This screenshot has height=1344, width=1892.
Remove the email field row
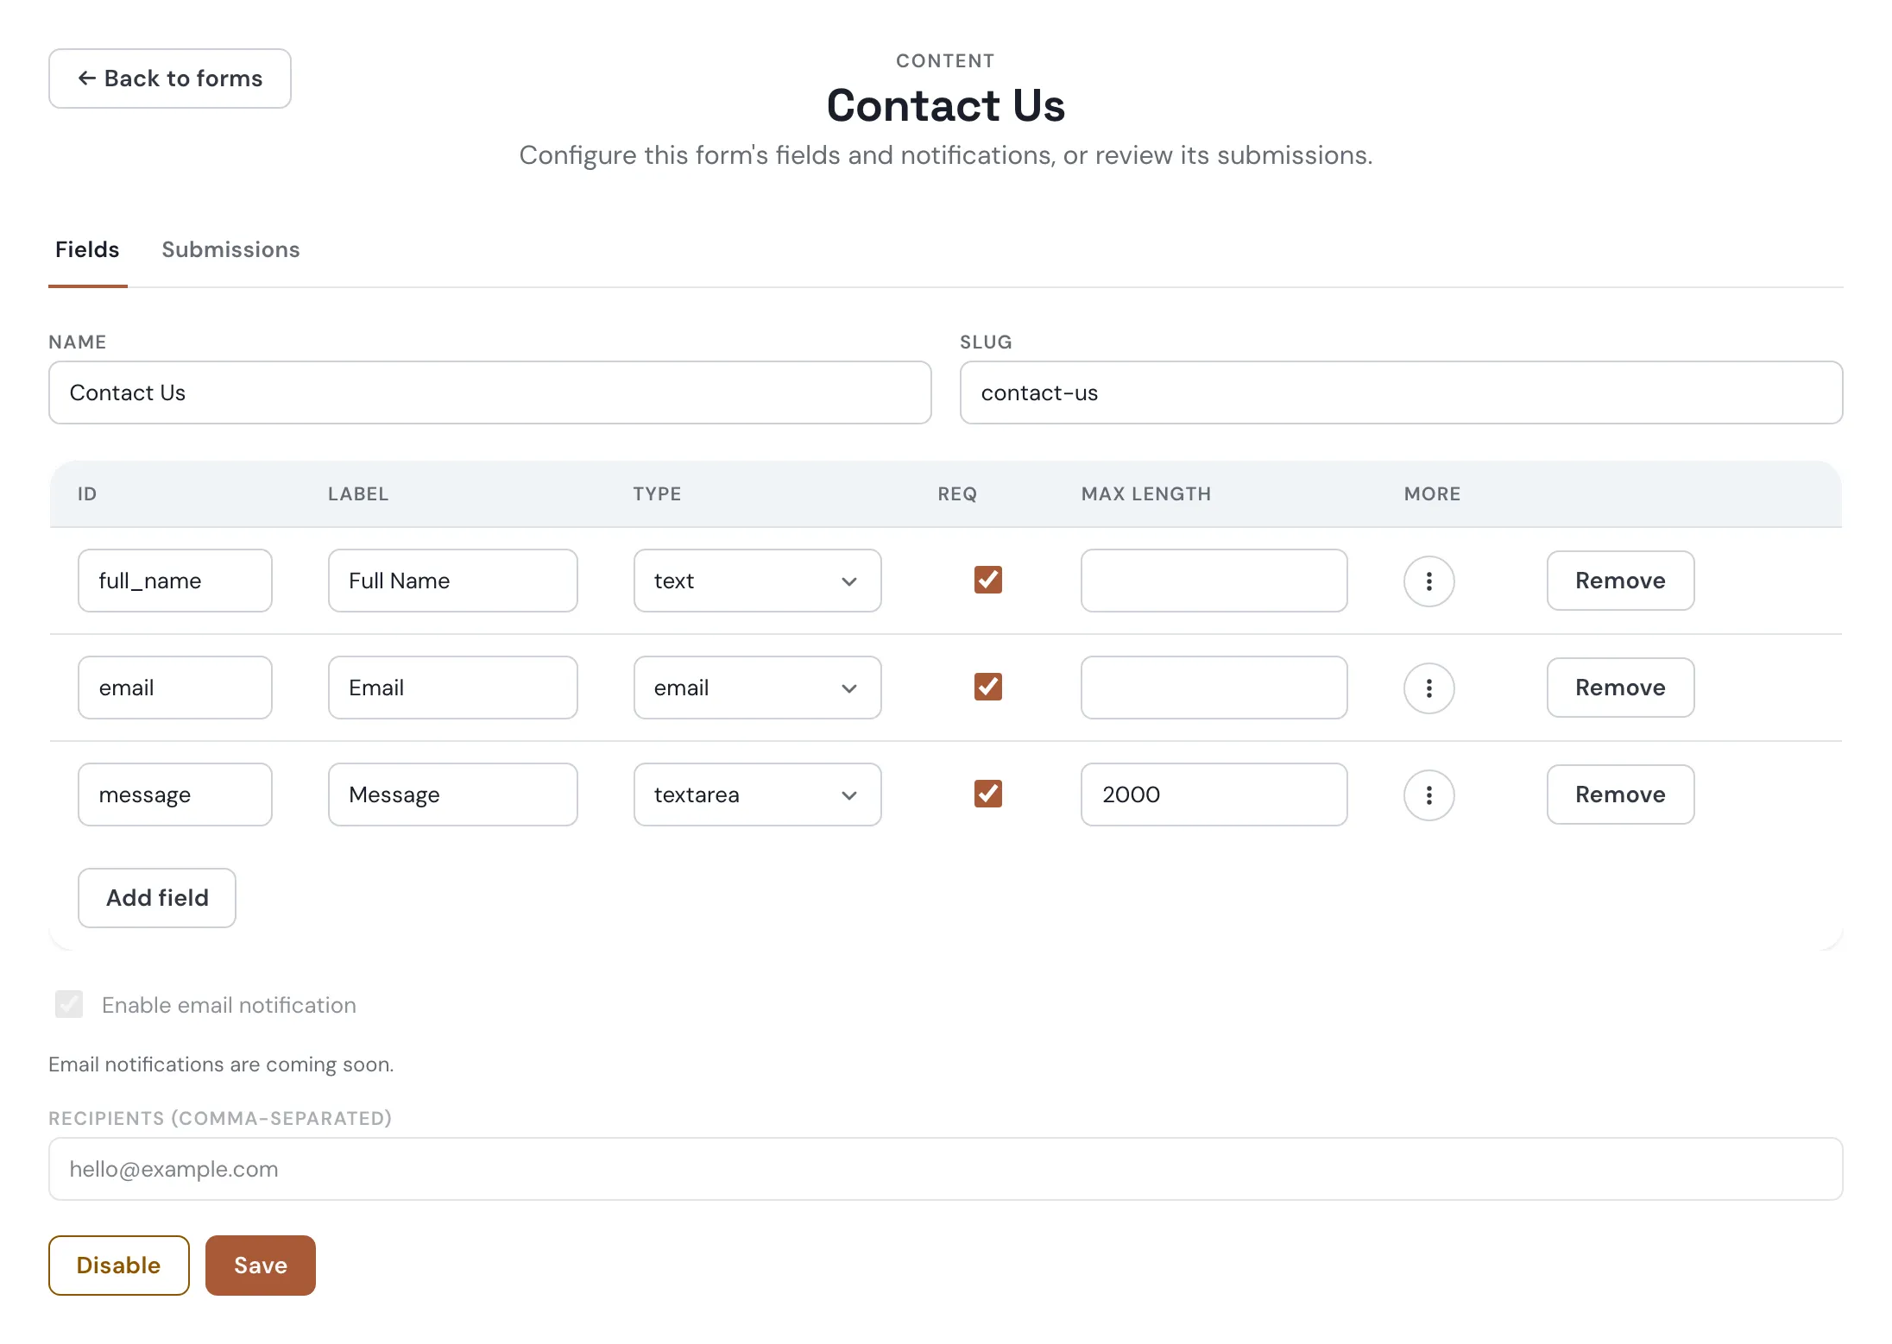1620,688
